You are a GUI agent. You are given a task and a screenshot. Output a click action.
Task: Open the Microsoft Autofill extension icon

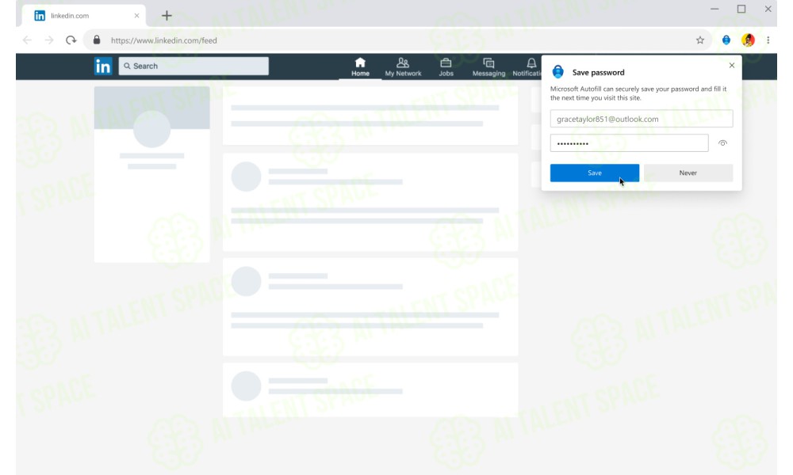coord(726,40)
